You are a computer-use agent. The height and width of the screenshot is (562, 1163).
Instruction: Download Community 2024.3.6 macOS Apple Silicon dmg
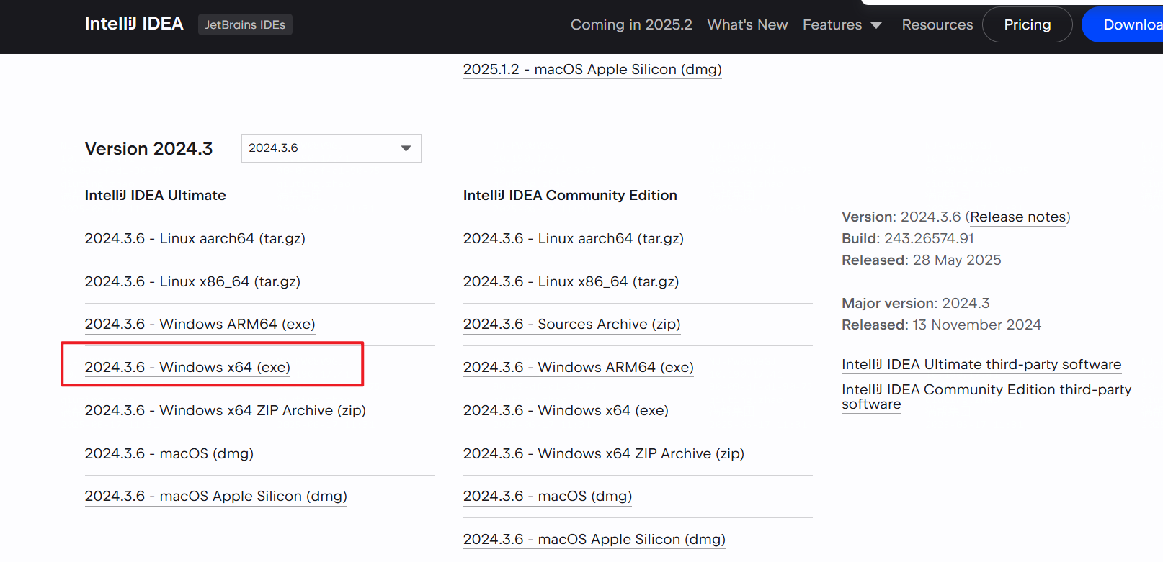click(x=594, y=539)
